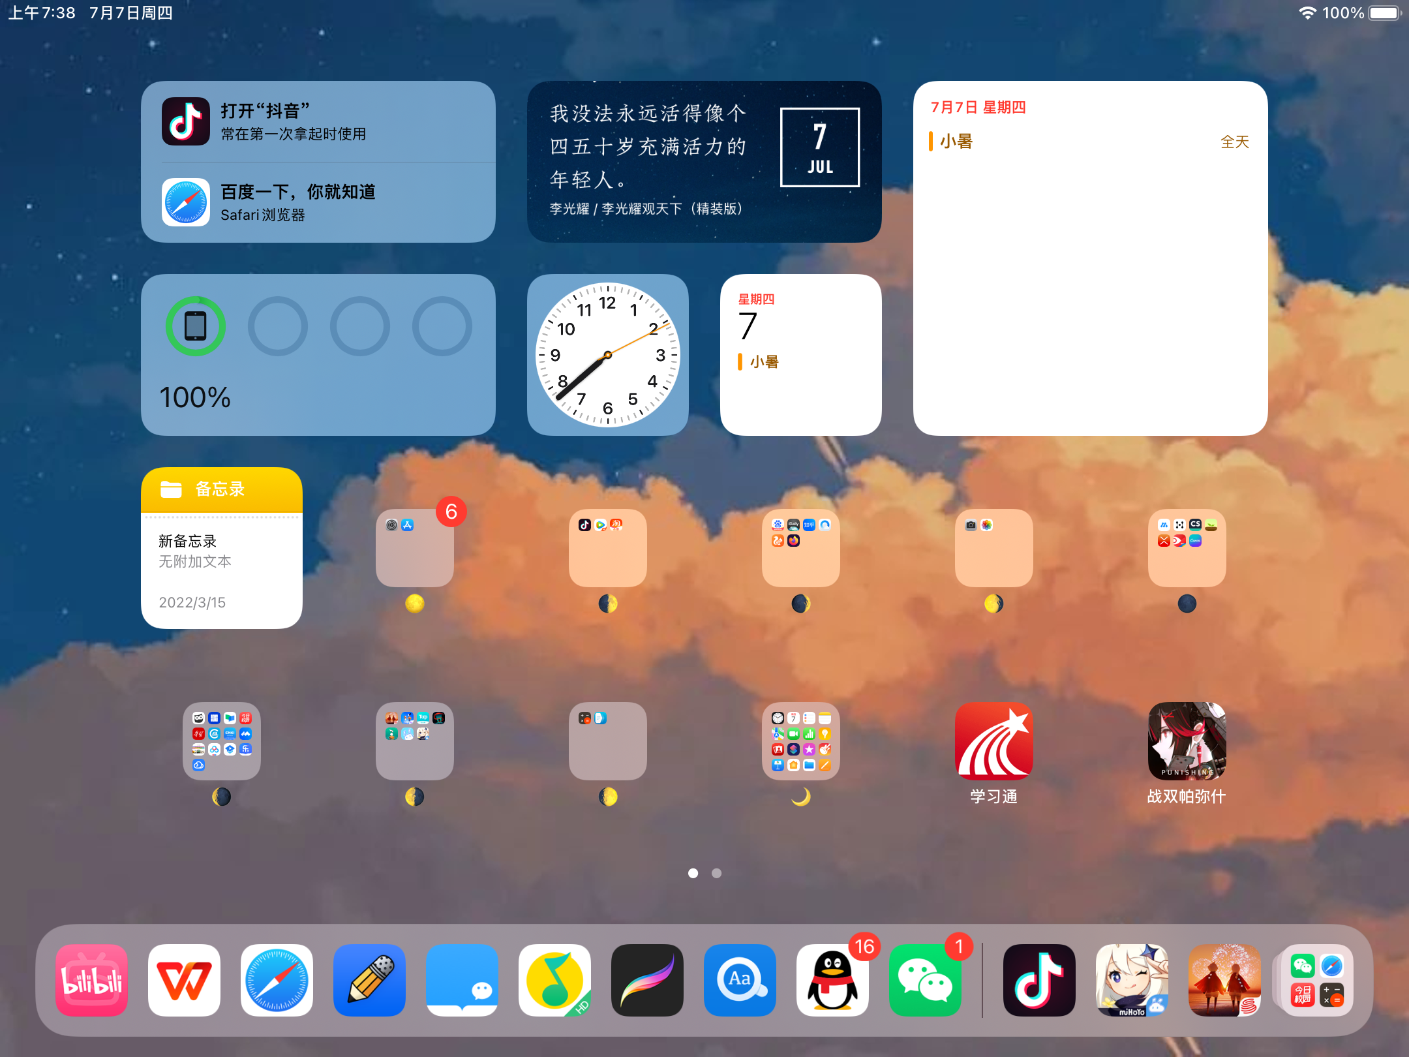
Task: Tap the 7月7日 星期四 calendar heading
Action: [978, 107]
